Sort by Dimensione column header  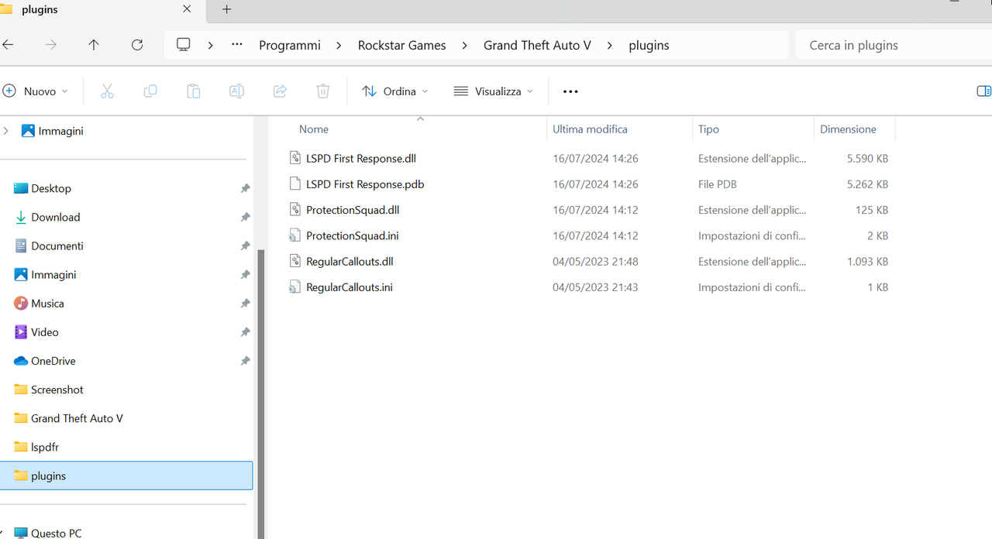[849, 129]
